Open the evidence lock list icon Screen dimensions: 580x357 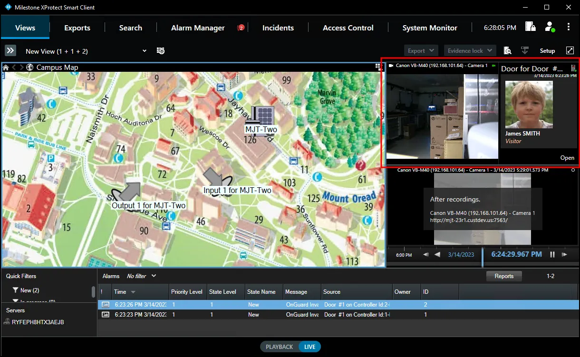tap(531, 27)
